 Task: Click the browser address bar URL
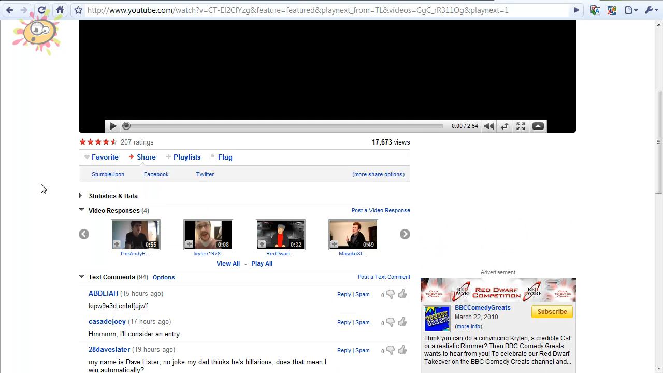coord(298,10)
